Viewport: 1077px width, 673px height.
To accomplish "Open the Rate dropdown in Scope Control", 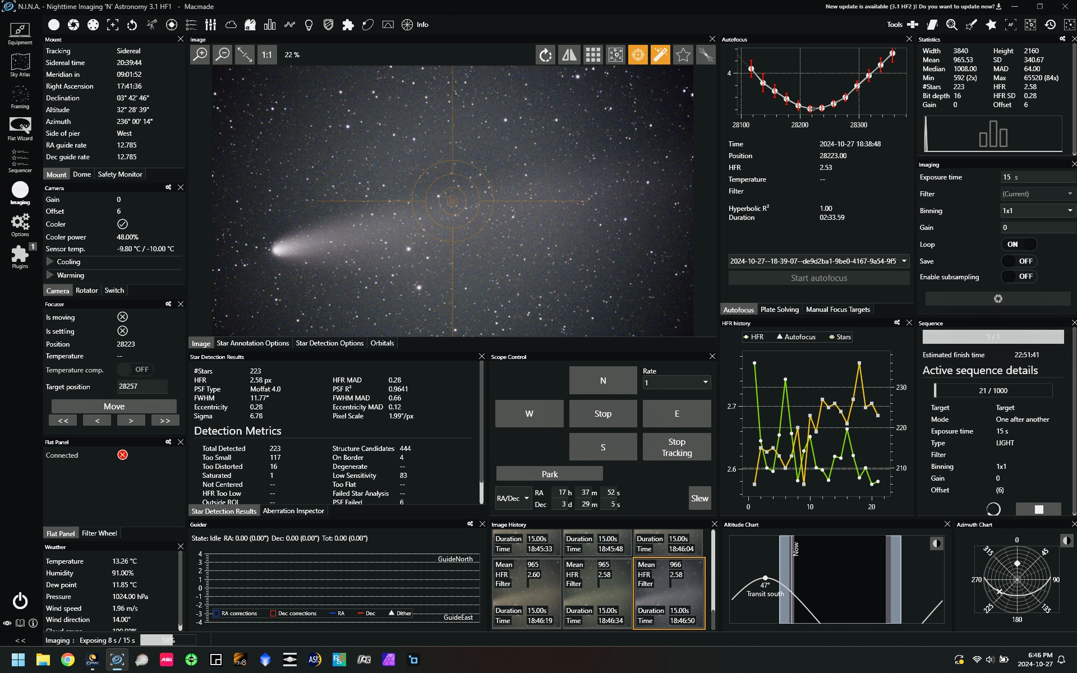I will [x=676, y=382].
